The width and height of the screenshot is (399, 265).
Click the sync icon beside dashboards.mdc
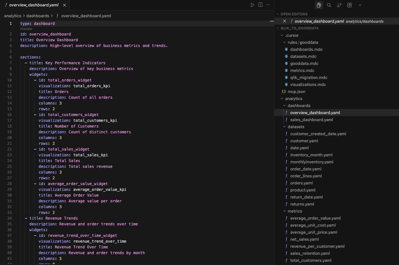(286, 49)
